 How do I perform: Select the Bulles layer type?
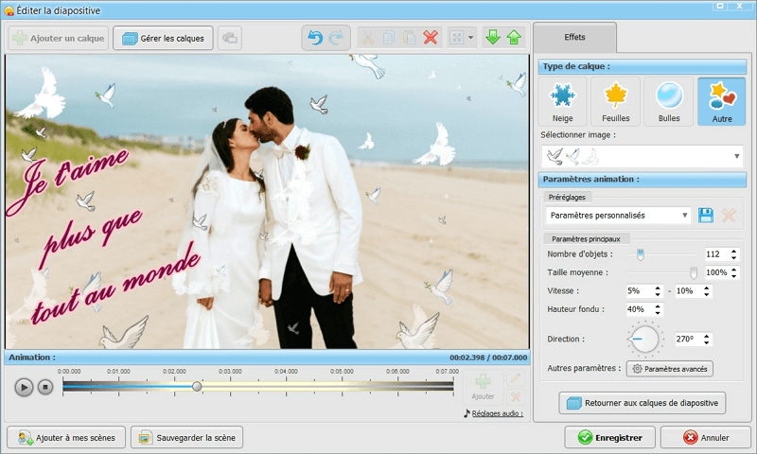[669, 102]
